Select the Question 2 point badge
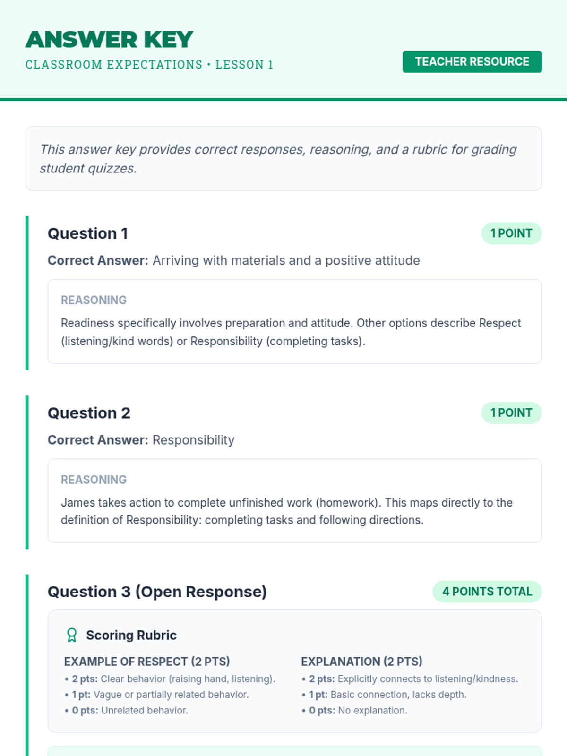This screenshot has width=567, height=756. click(511, 413)
